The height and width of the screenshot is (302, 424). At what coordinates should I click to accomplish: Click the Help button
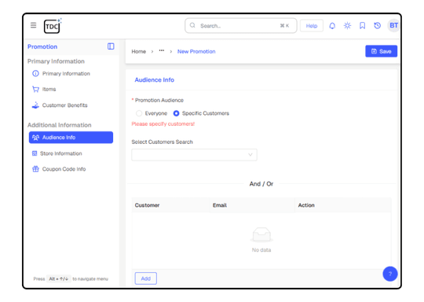312,26
